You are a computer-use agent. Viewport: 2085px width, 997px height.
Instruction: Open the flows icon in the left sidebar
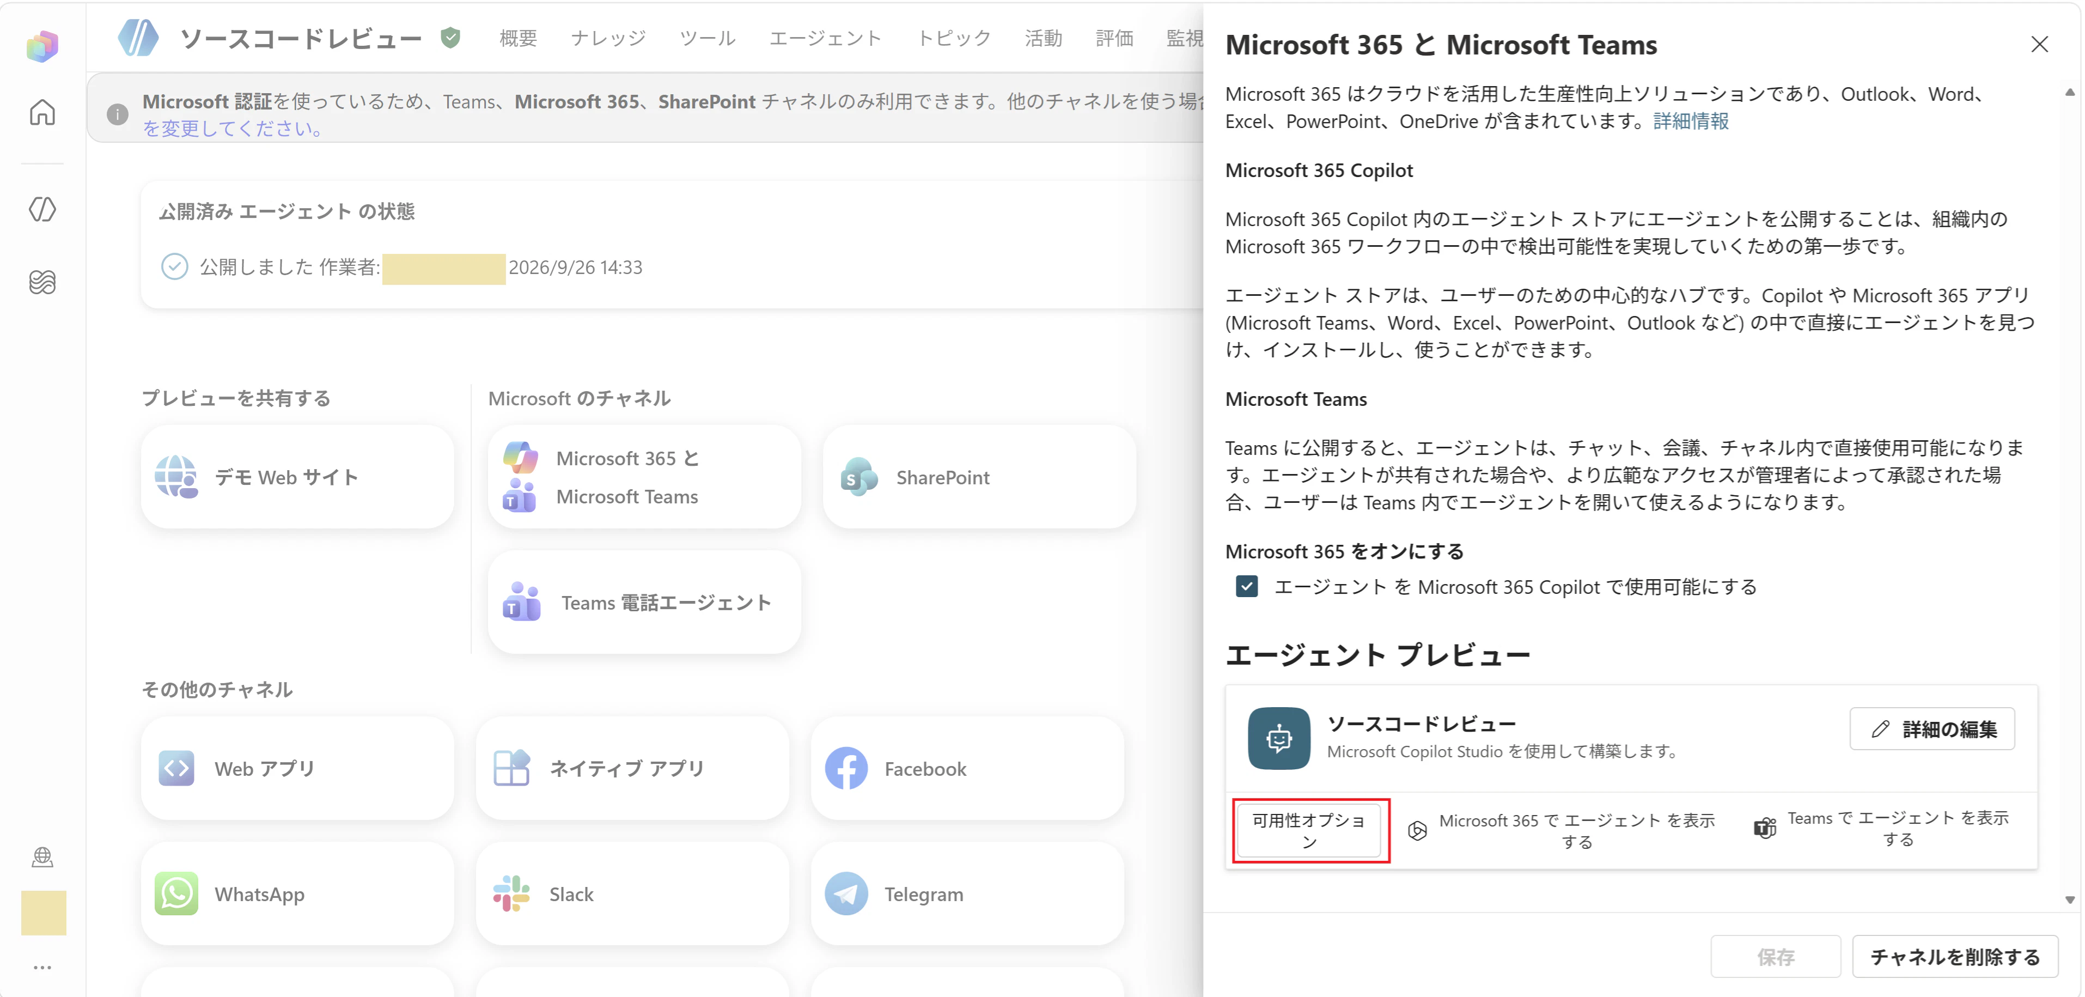[x=42, y=282]
